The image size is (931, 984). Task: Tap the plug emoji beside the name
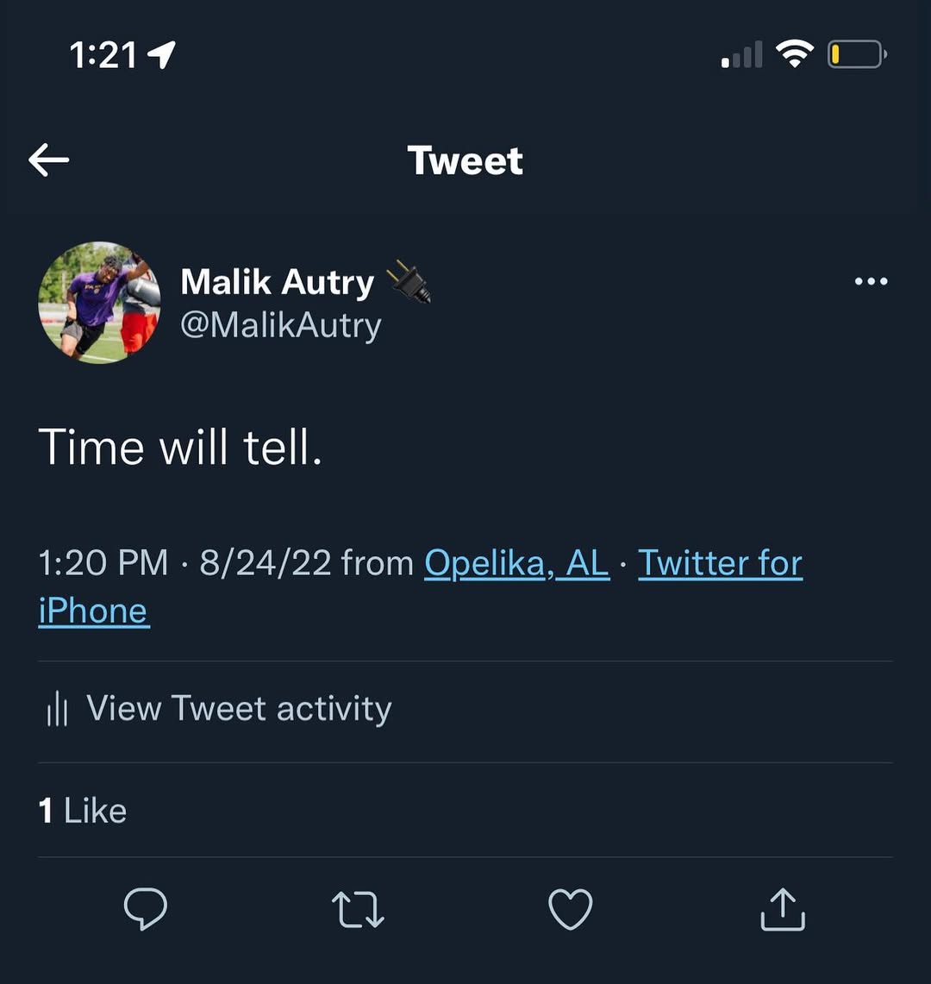(x=409, y=281)
